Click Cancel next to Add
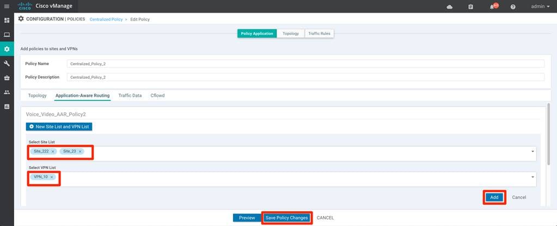 (519, 197)
